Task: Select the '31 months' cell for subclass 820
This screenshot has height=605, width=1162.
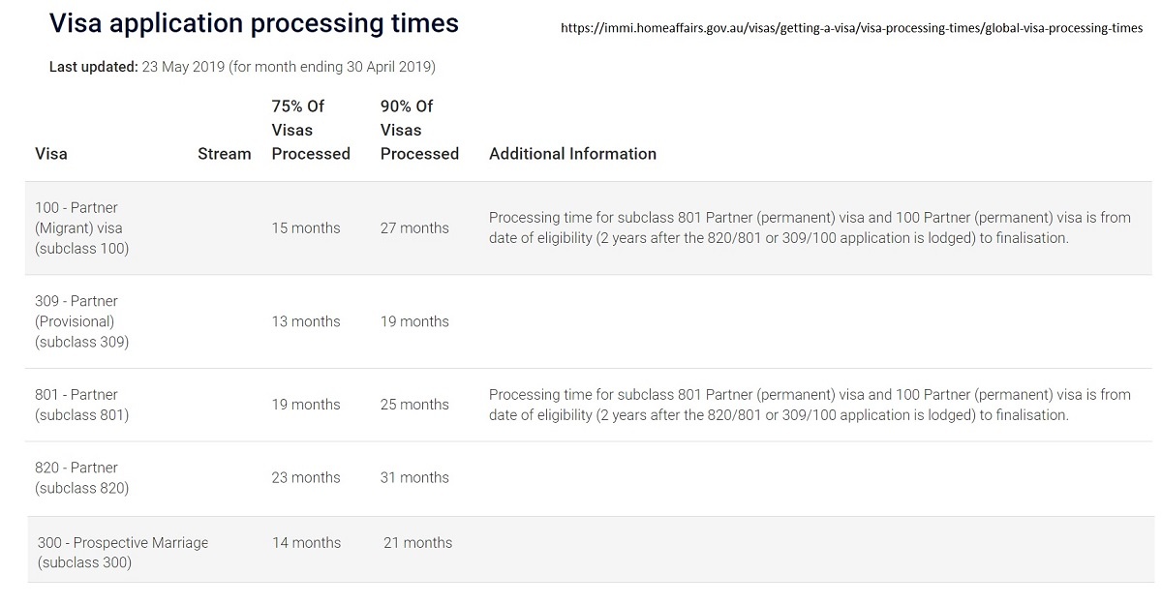Action: pos(414,478)
